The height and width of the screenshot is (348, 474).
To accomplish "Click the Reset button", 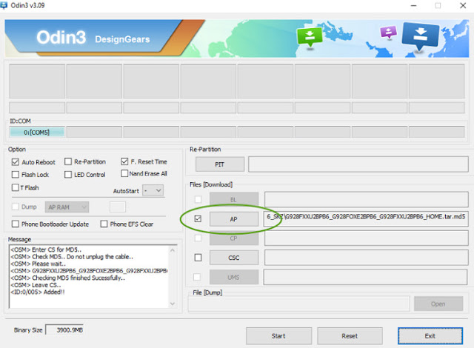I will click(x=350, y=336).
